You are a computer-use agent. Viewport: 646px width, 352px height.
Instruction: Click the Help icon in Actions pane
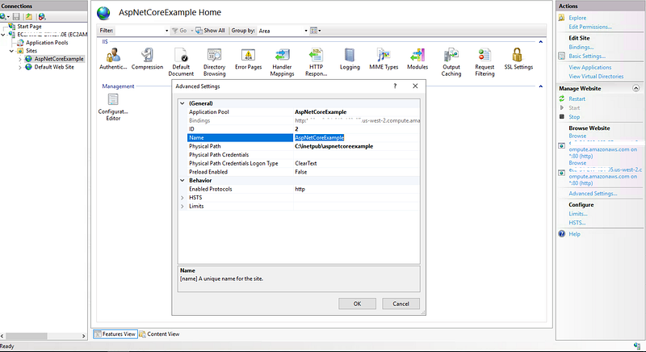click(x=561, y=234)
